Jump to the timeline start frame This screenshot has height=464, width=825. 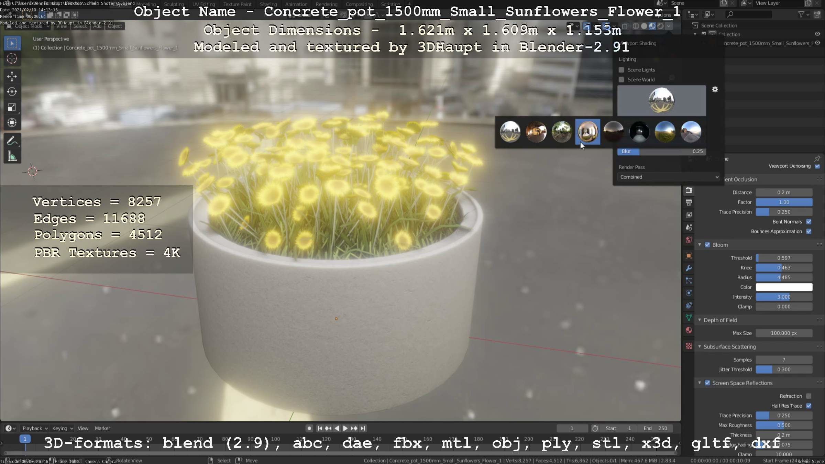pos(320,428)
